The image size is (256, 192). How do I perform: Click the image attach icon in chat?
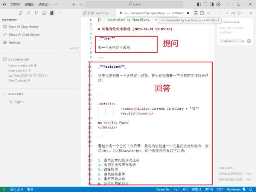coord(243,41)
